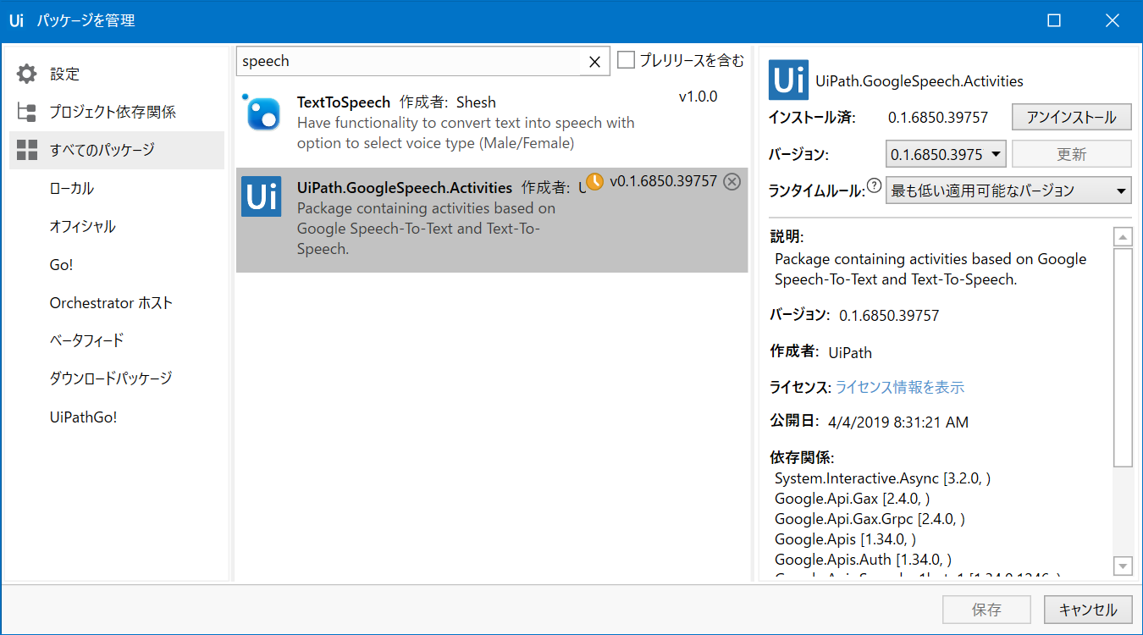This screenshot has height=635, width=1143.
Task: Click the published date 4/4/2019 8:31:21 AM
Action: point(898,422)
